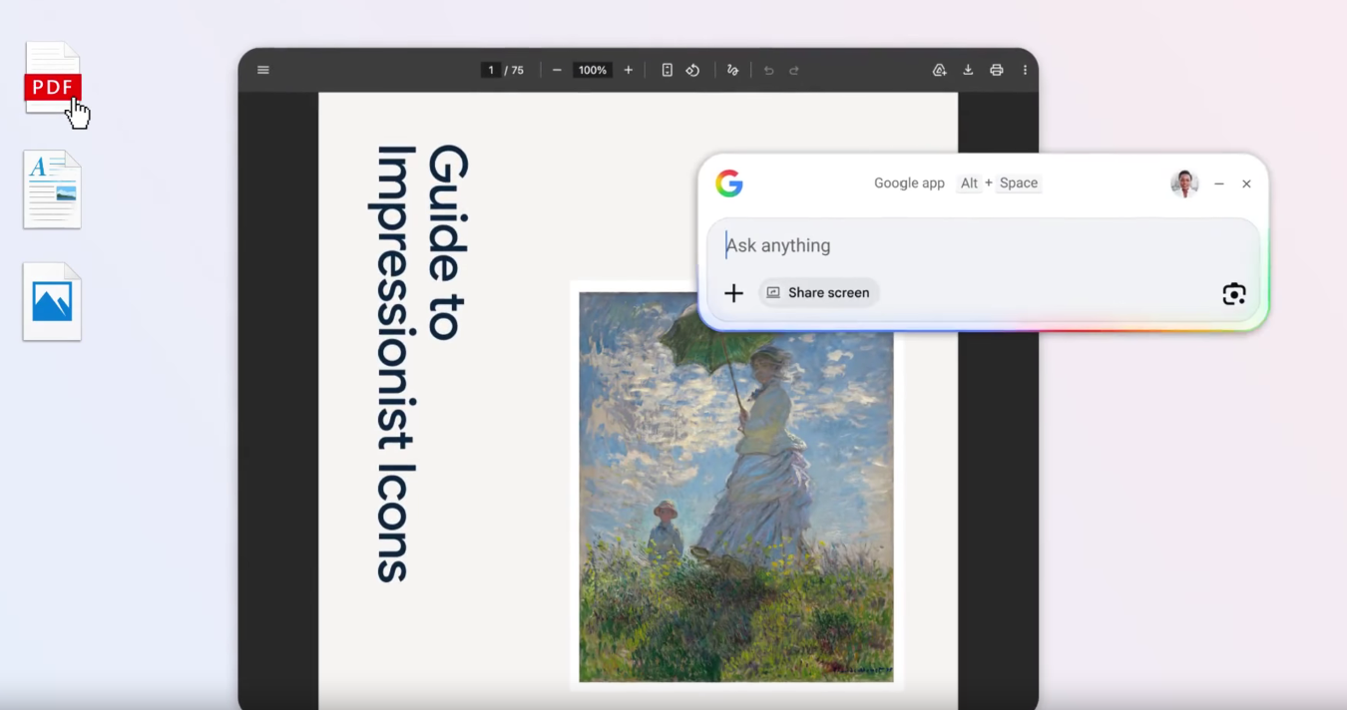Close the Google app window

coord(1246,183)
